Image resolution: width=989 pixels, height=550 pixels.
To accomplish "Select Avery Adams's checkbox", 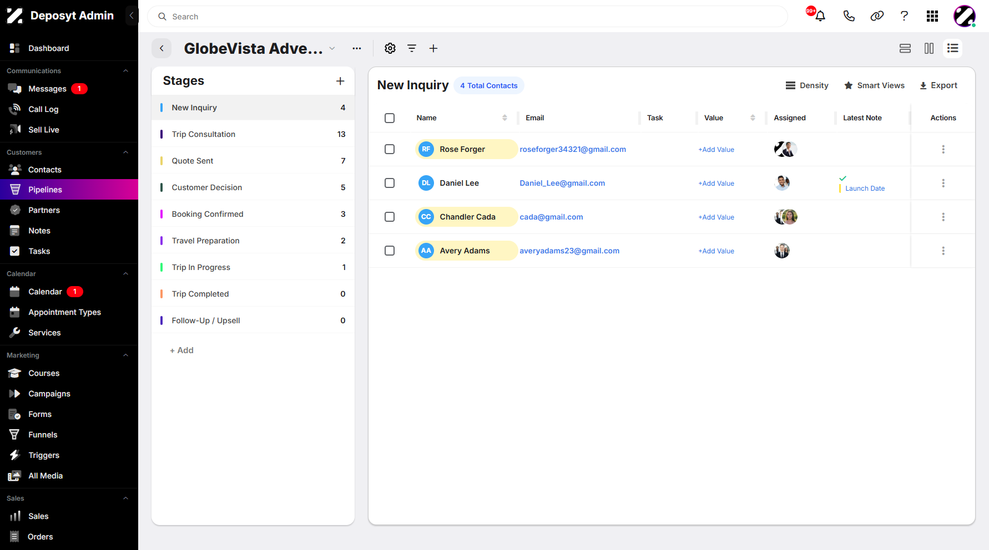I will click(x=390, y=251).
